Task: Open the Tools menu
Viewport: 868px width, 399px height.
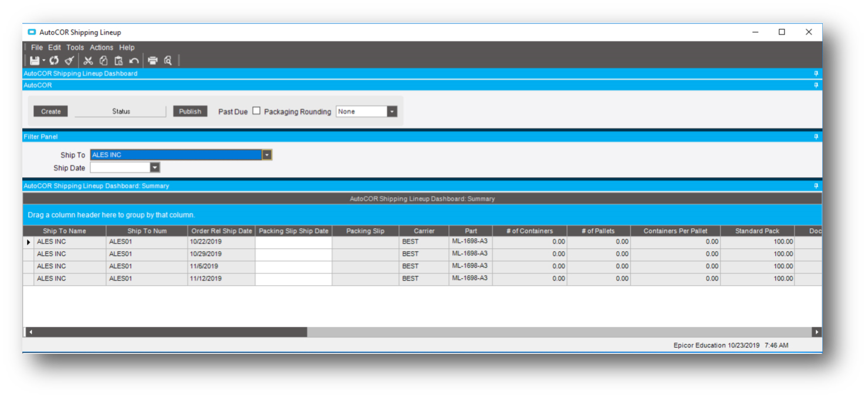Action: pos(75,48)
